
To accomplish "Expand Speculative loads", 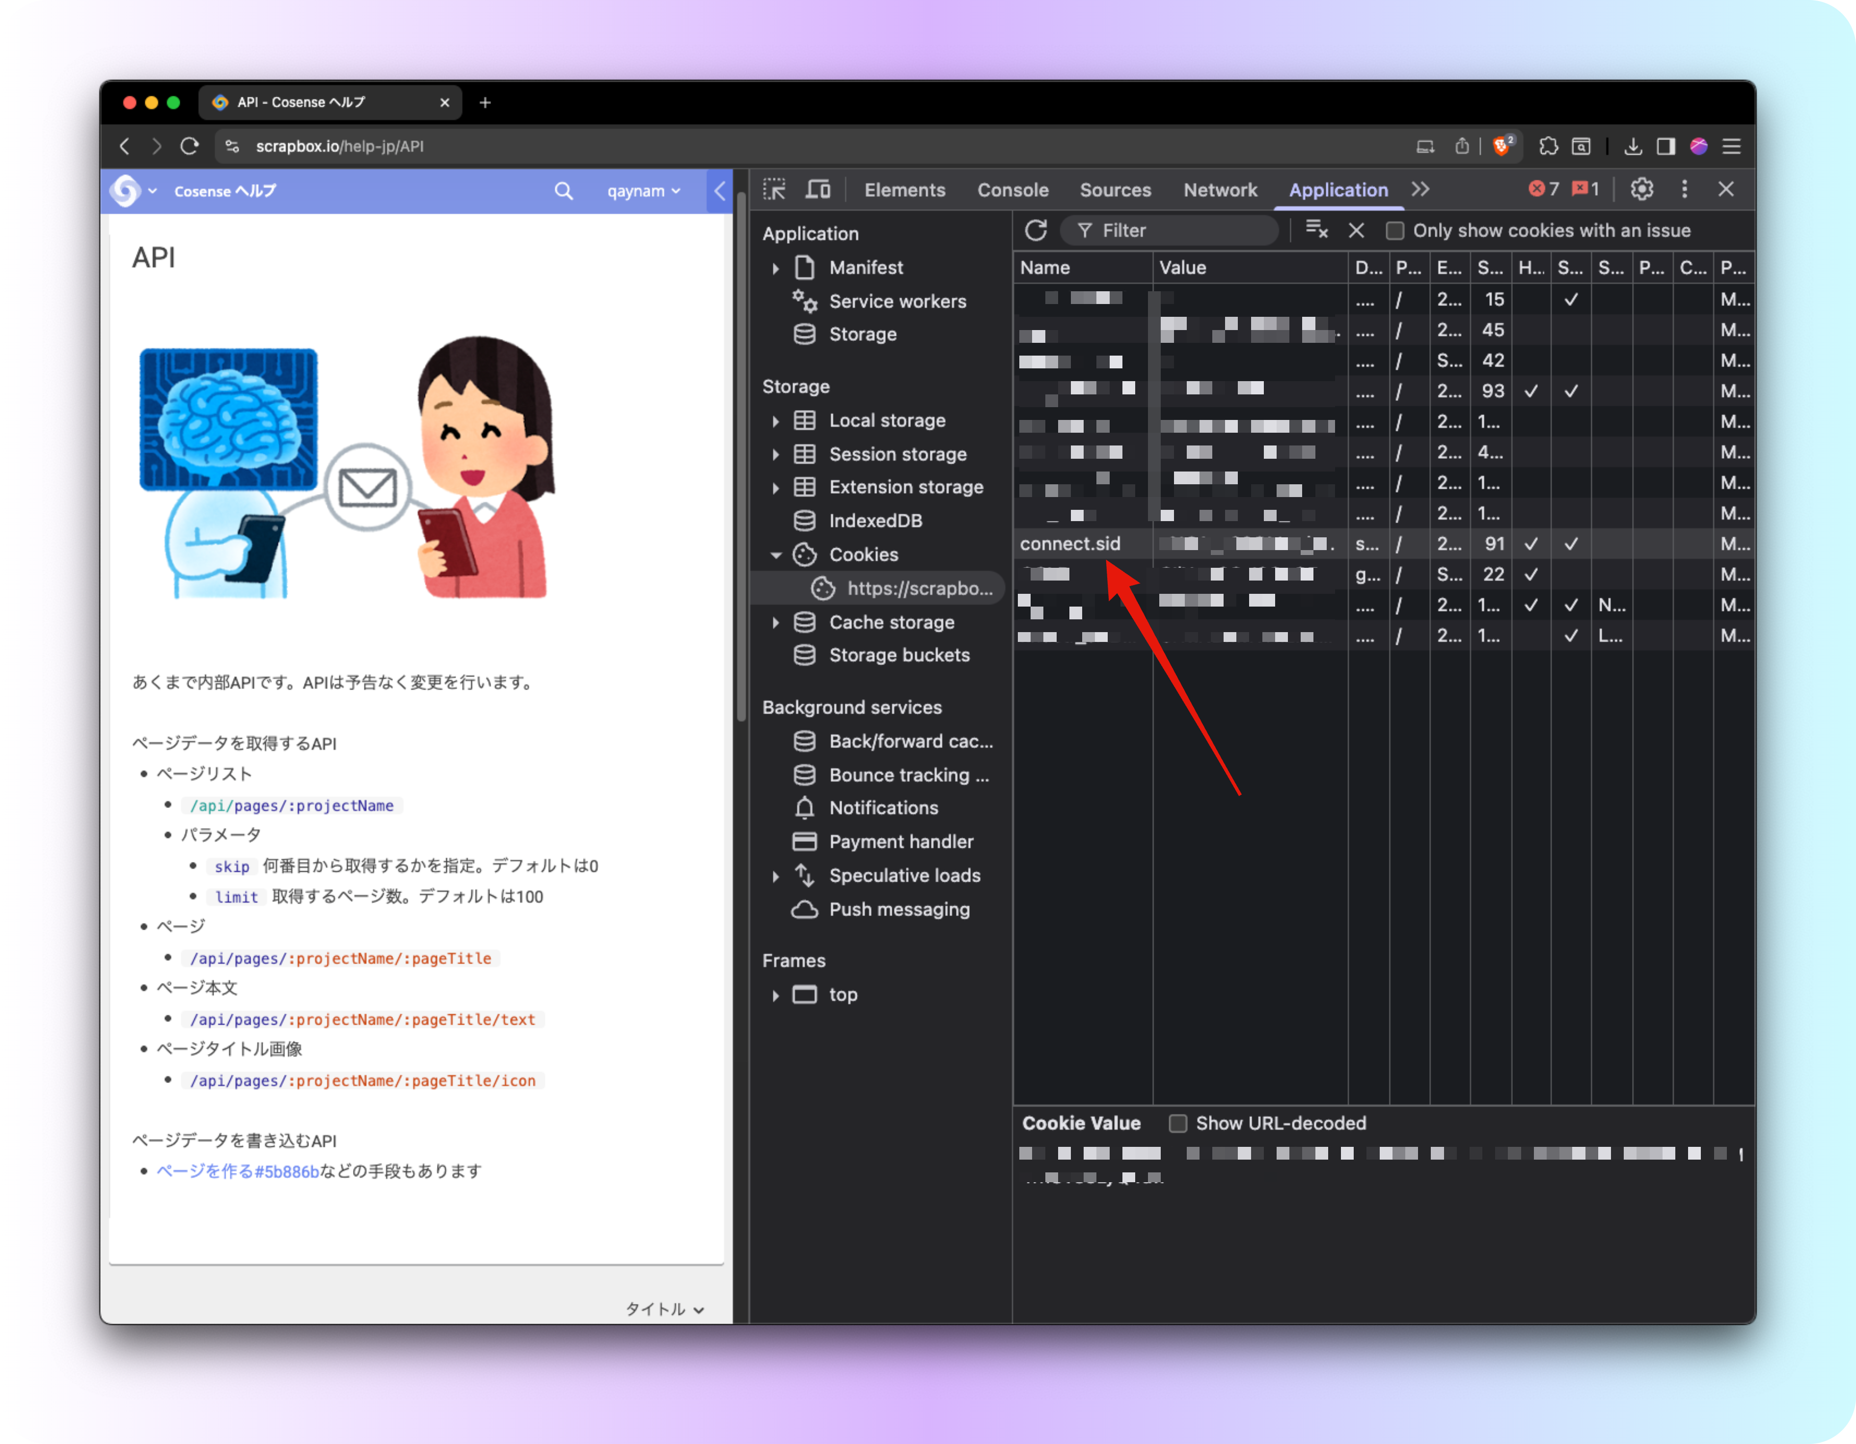I will [775, 876].
